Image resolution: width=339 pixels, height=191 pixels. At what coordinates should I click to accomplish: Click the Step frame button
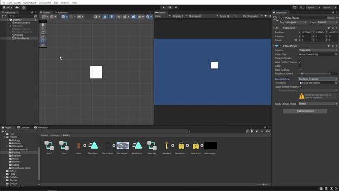(x=176, y=7)
